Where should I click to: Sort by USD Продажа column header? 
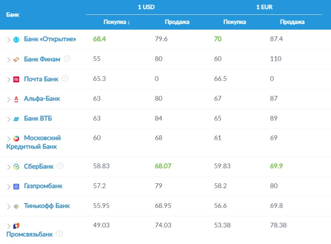point(176,22)
